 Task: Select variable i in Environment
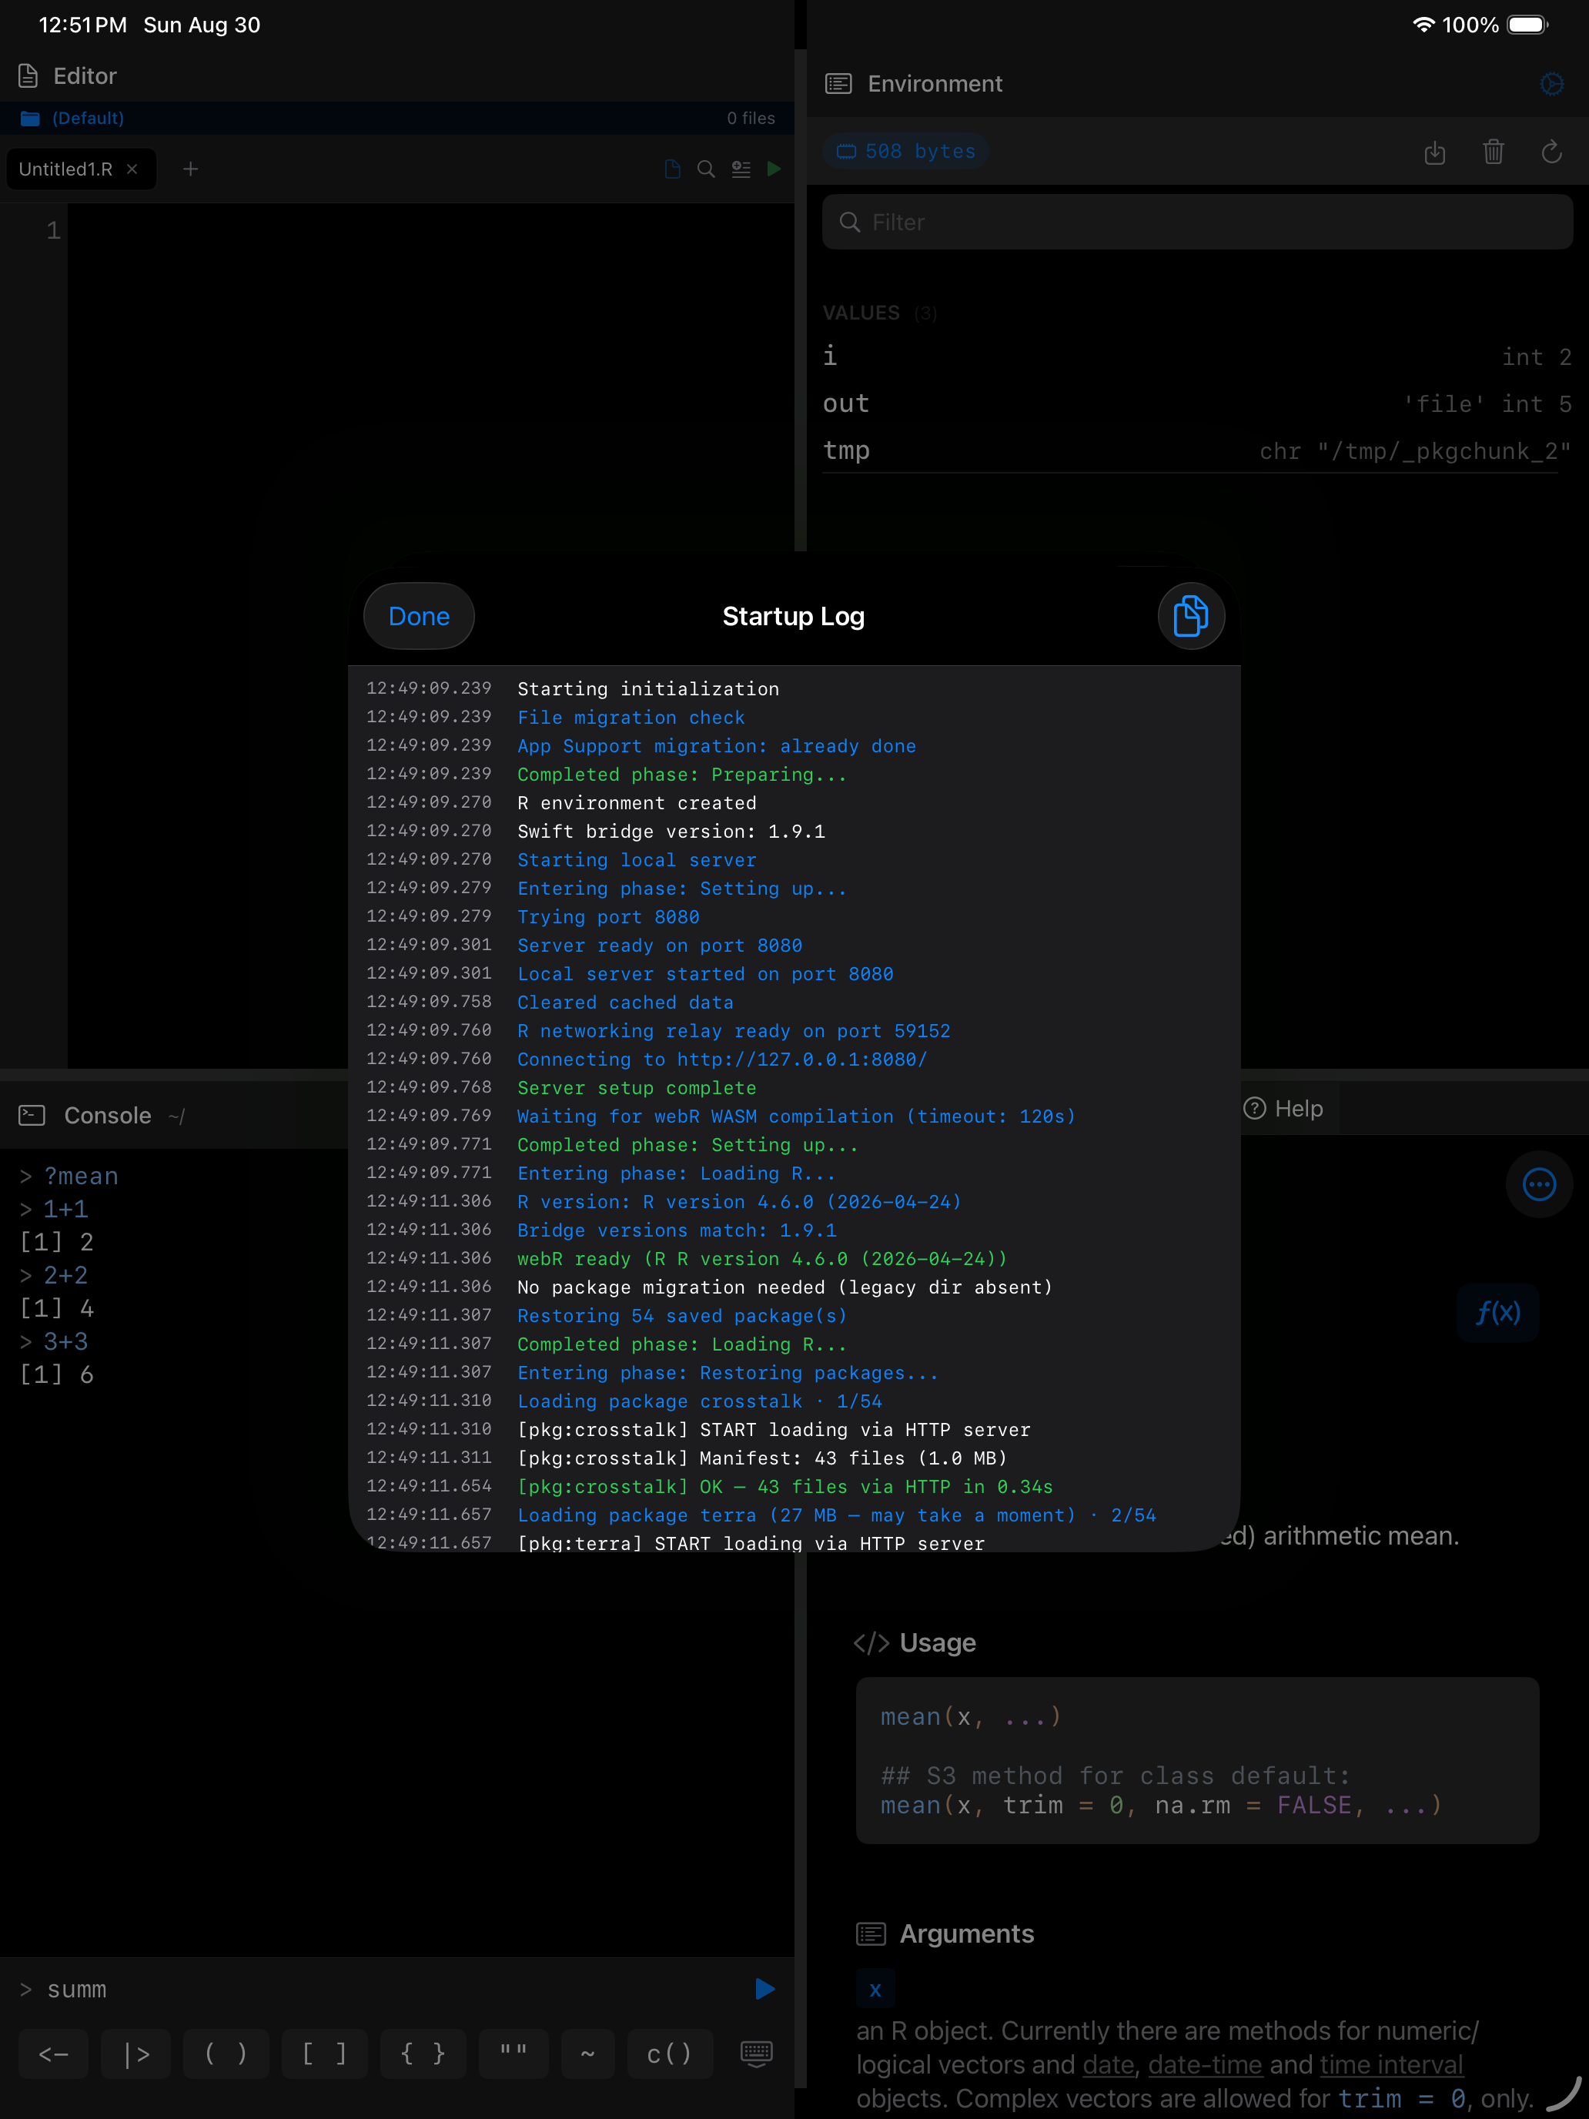[1197, 357]
